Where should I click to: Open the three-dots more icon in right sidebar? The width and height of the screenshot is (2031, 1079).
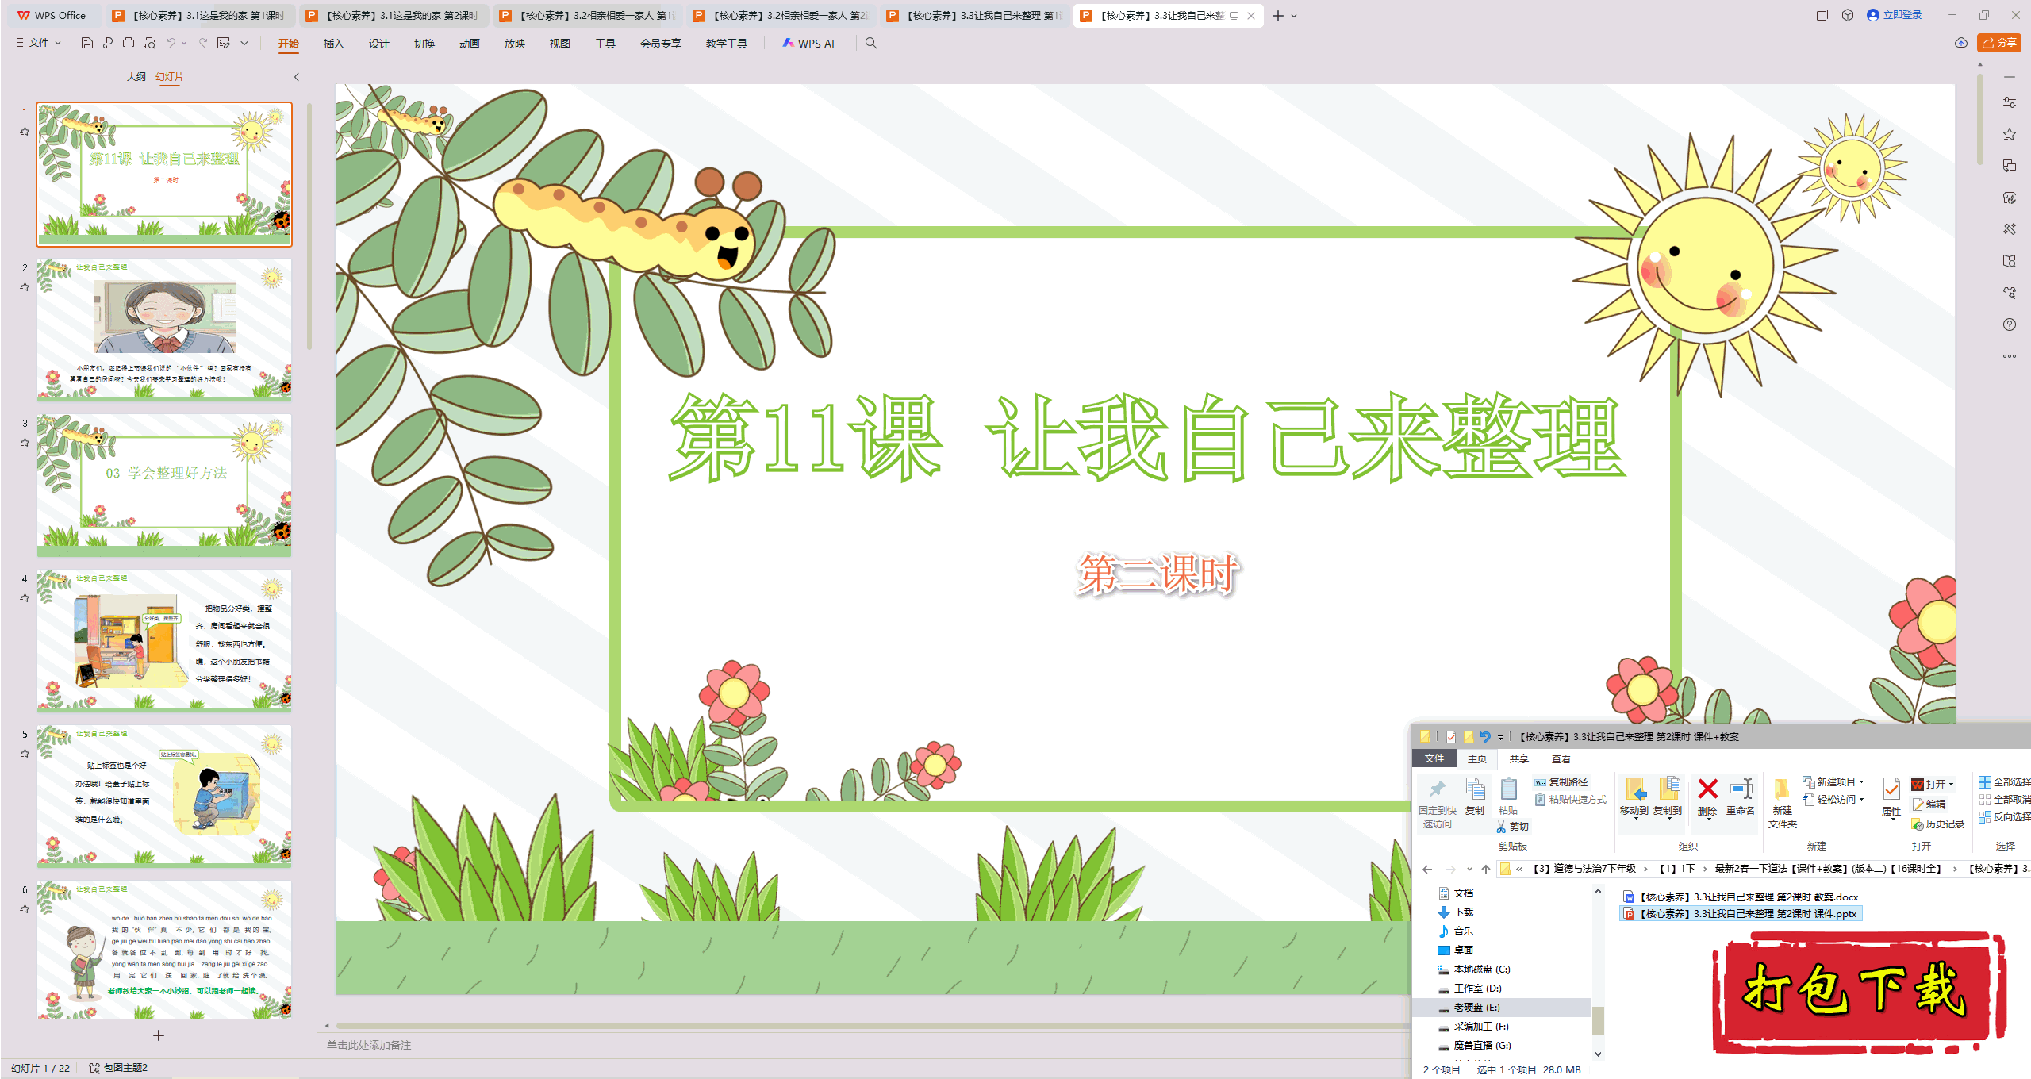[x=2010, y=356]
